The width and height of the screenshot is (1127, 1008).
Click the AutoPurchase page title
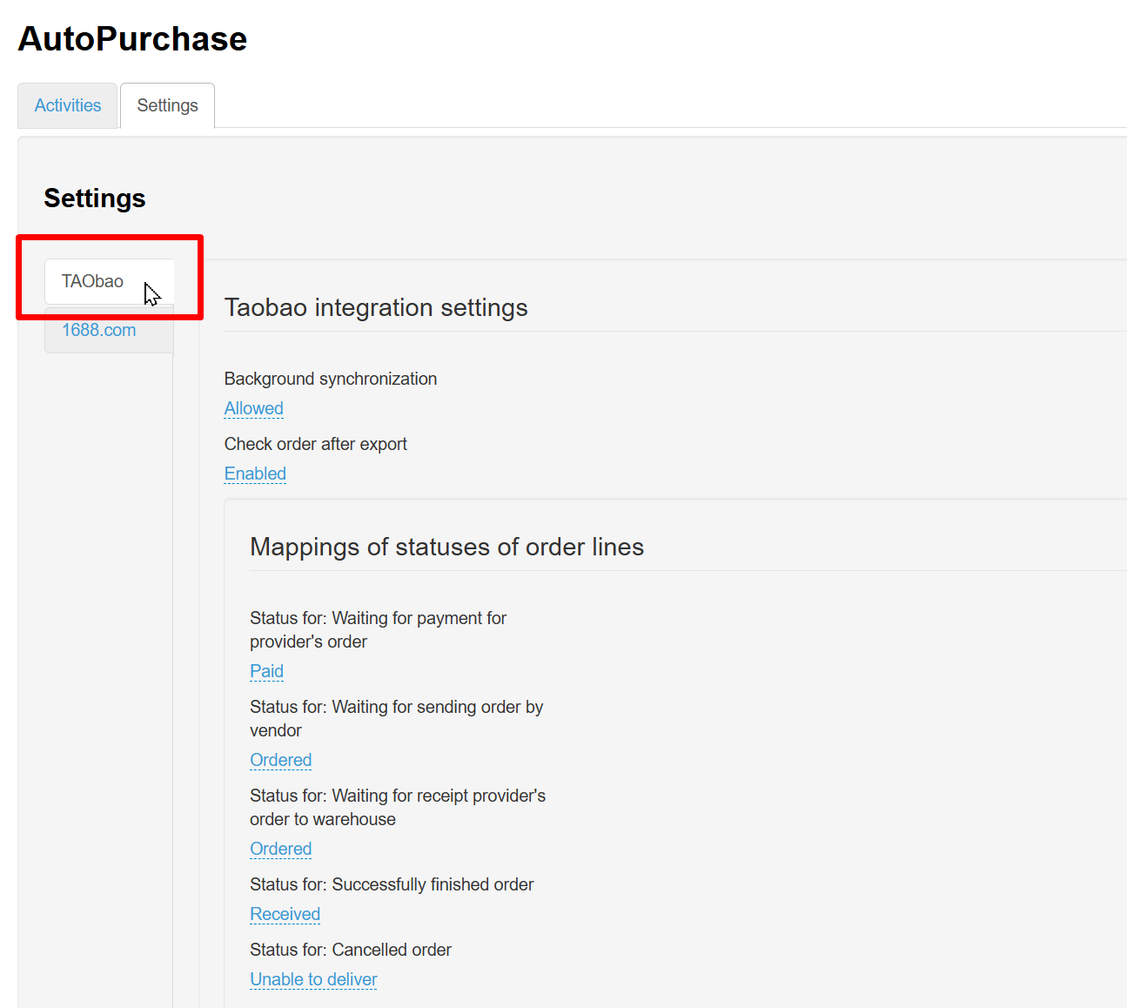click(x=132, y=39)
